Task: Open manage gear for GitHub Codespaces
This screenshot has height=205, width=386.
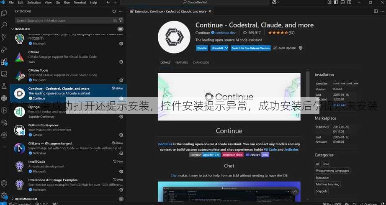Action: coord(121,135)
